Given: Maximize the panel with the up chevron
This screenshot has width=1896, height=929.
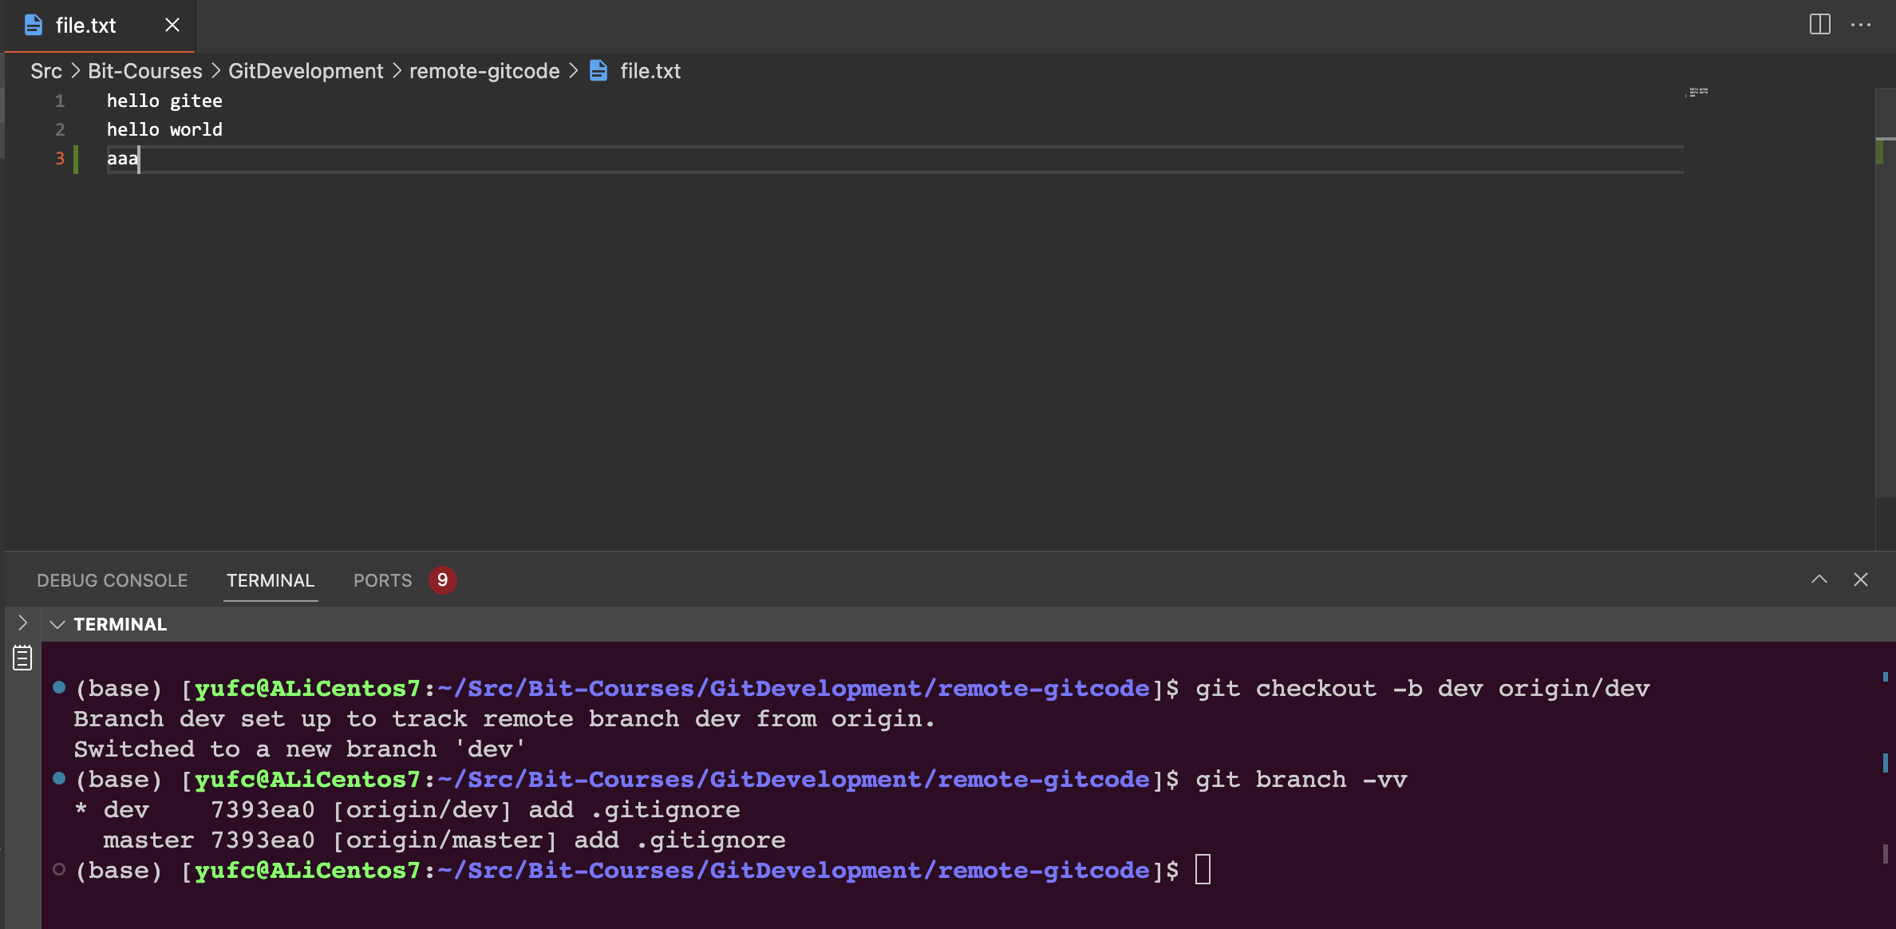Looking at the screenshot, I should 1819,579.
